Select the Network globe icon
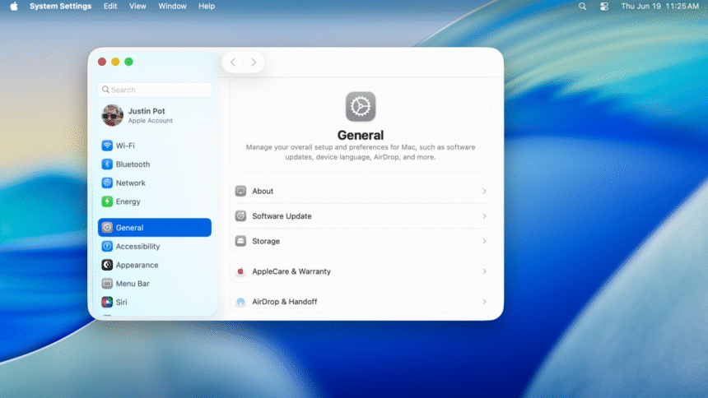708x398 pixels. [107, 183]
